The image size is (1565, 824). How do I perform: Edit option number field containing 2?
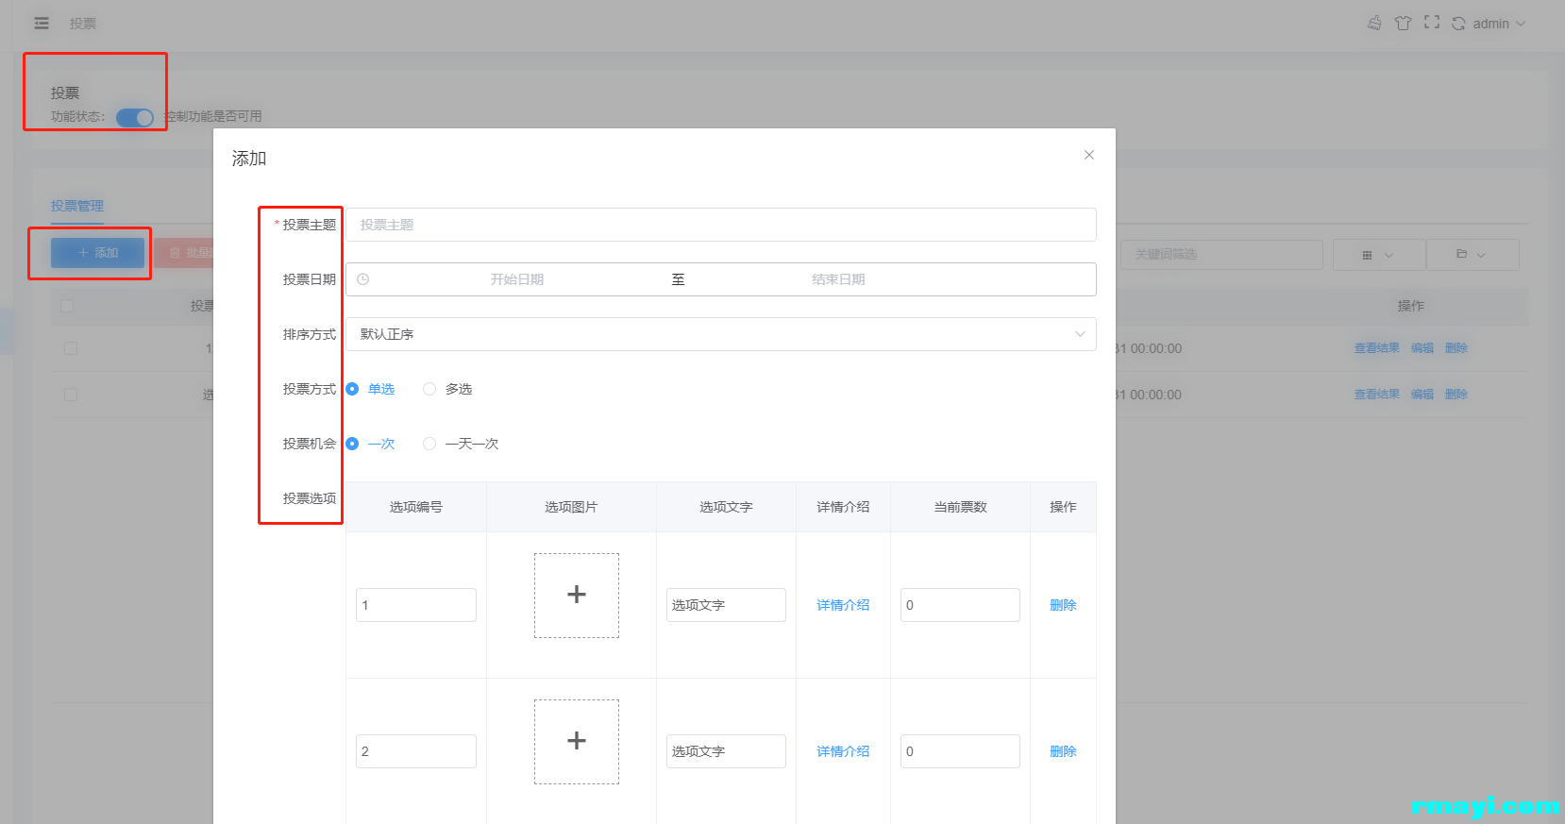point(416,751)
